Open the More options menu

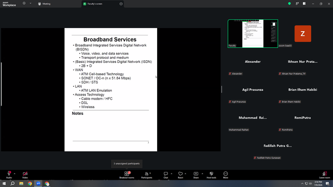click(x=225, y=175)
